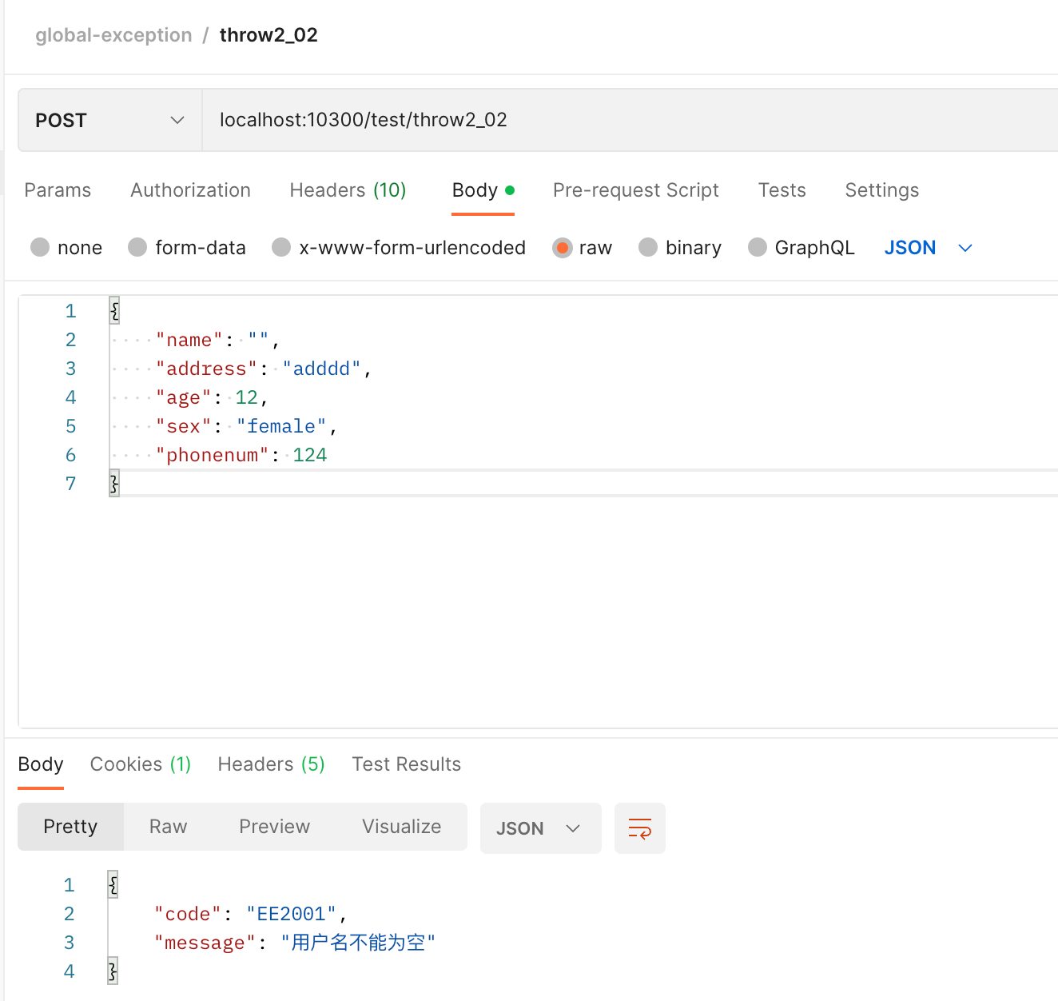This screenshot has width=1058, height=1001.
Task: Go to the Pre-request Script tab
Action: click(635, 190)
